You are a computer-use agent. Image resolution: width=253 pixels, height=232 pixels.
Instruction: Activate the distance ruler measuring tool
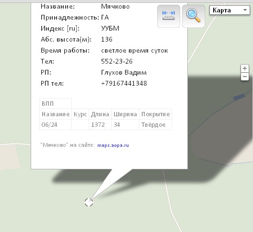169,16
